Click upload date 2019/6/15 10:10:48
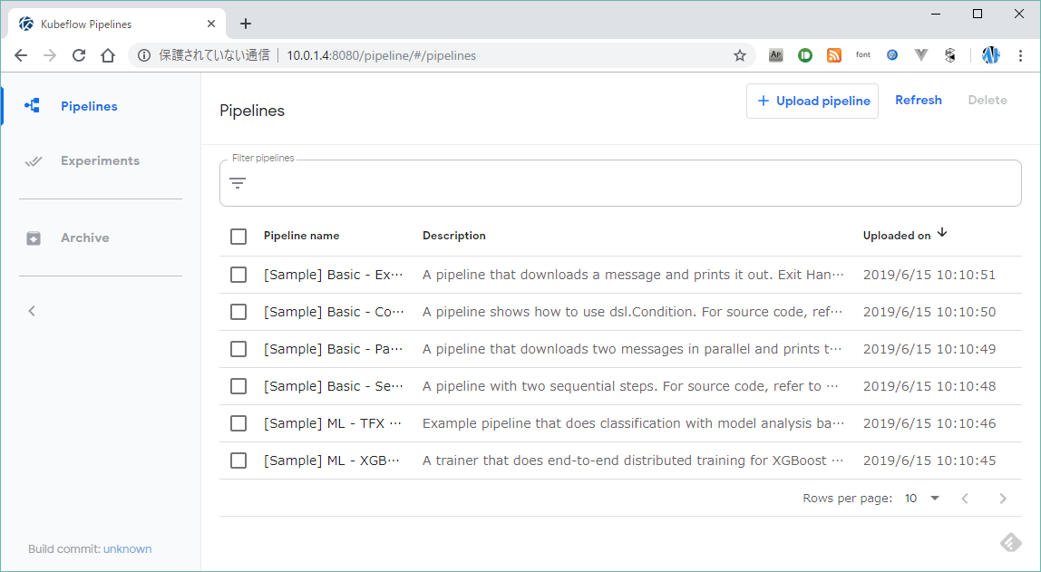 point(929,386)
